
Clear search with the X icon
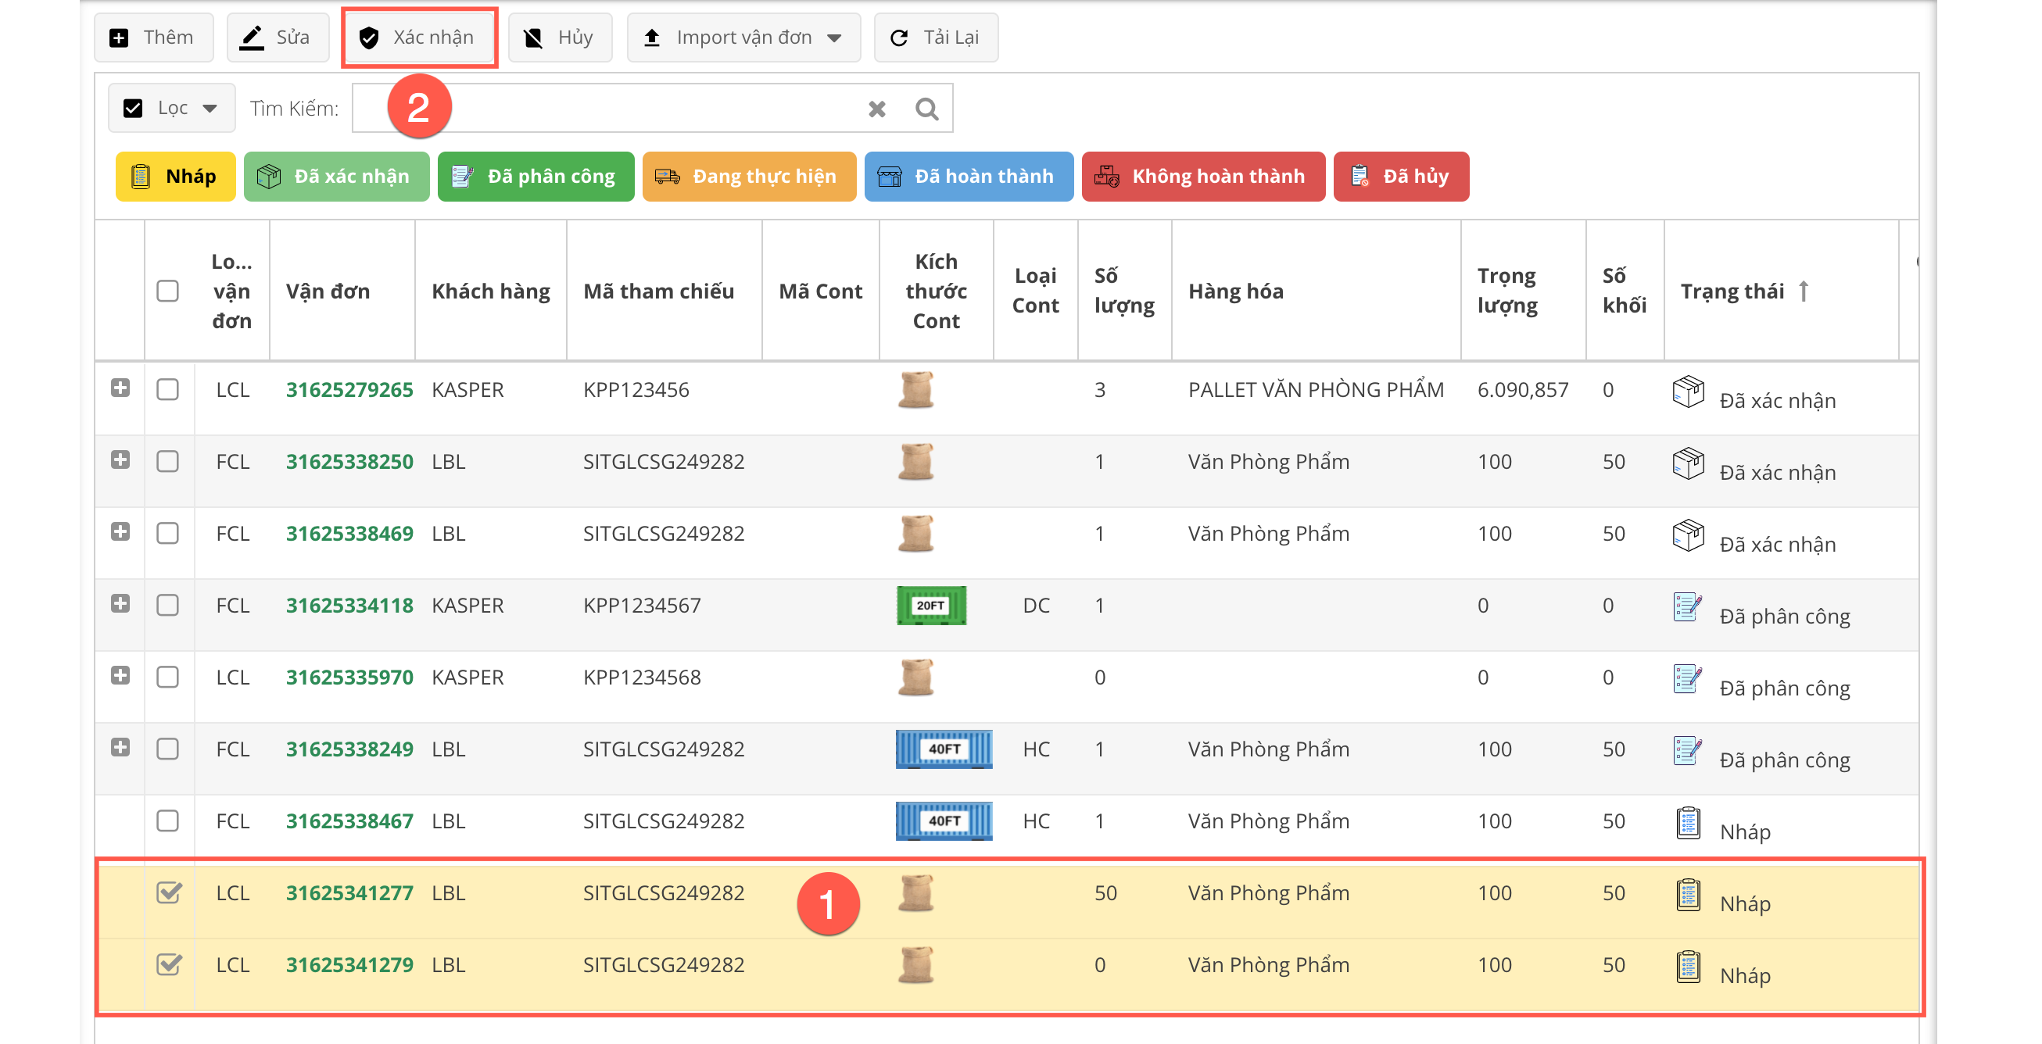pos(876,109)
